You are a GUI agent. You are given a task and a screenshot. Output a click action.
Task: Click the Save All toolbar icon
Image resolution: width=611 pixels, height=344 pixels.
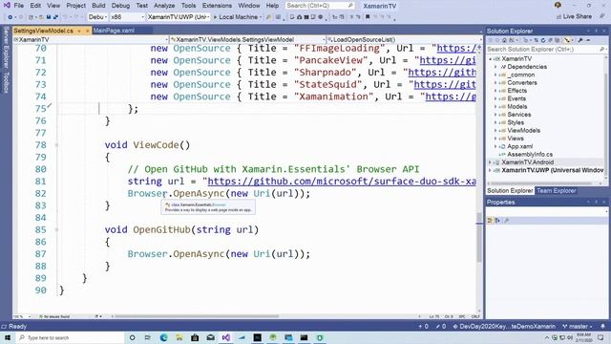click(x=55, y=17)
